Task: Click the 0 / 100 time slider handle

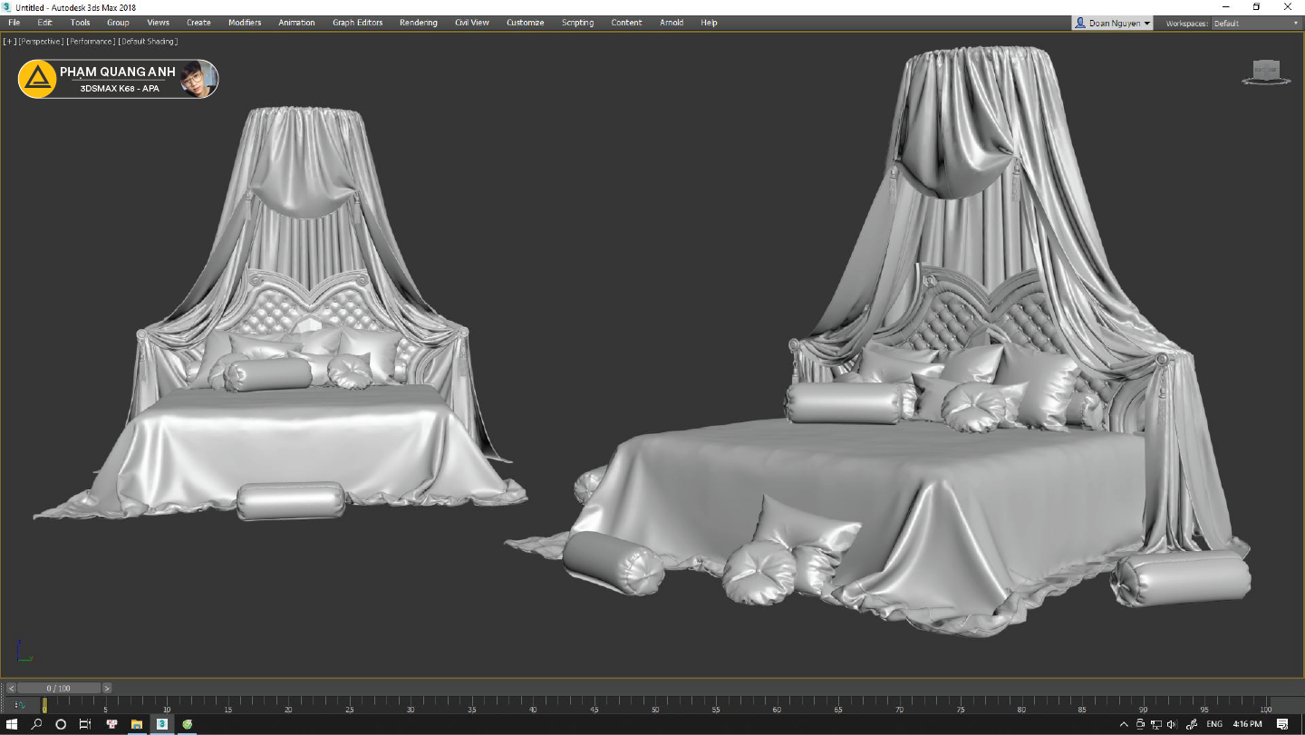Action: 58,688
